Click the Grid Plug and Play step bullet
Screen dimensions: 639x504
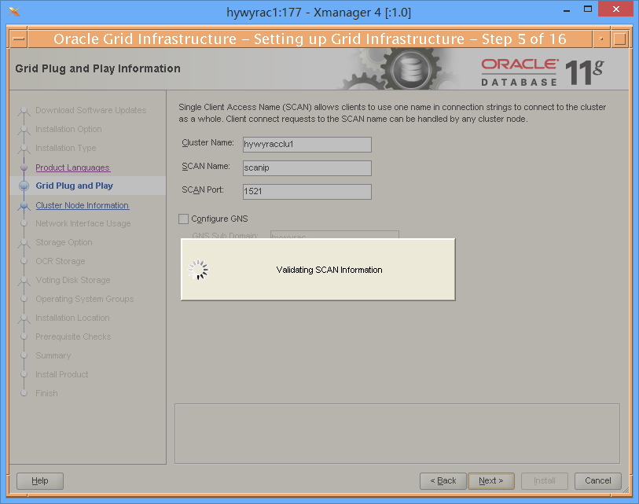tap(24, 186)
